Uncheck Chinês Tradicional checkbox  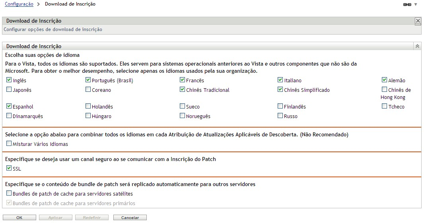[x=182, y=89]
